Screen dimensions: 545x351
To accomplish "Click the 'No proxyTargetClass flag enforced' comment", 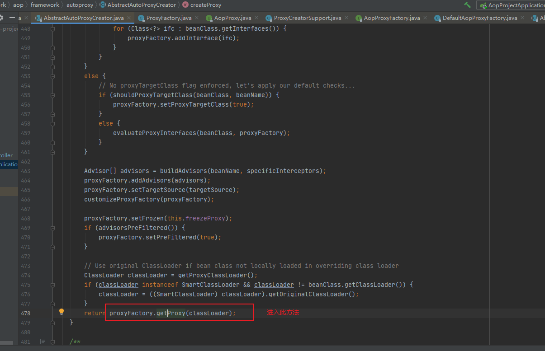I will (x=227, y=85).
